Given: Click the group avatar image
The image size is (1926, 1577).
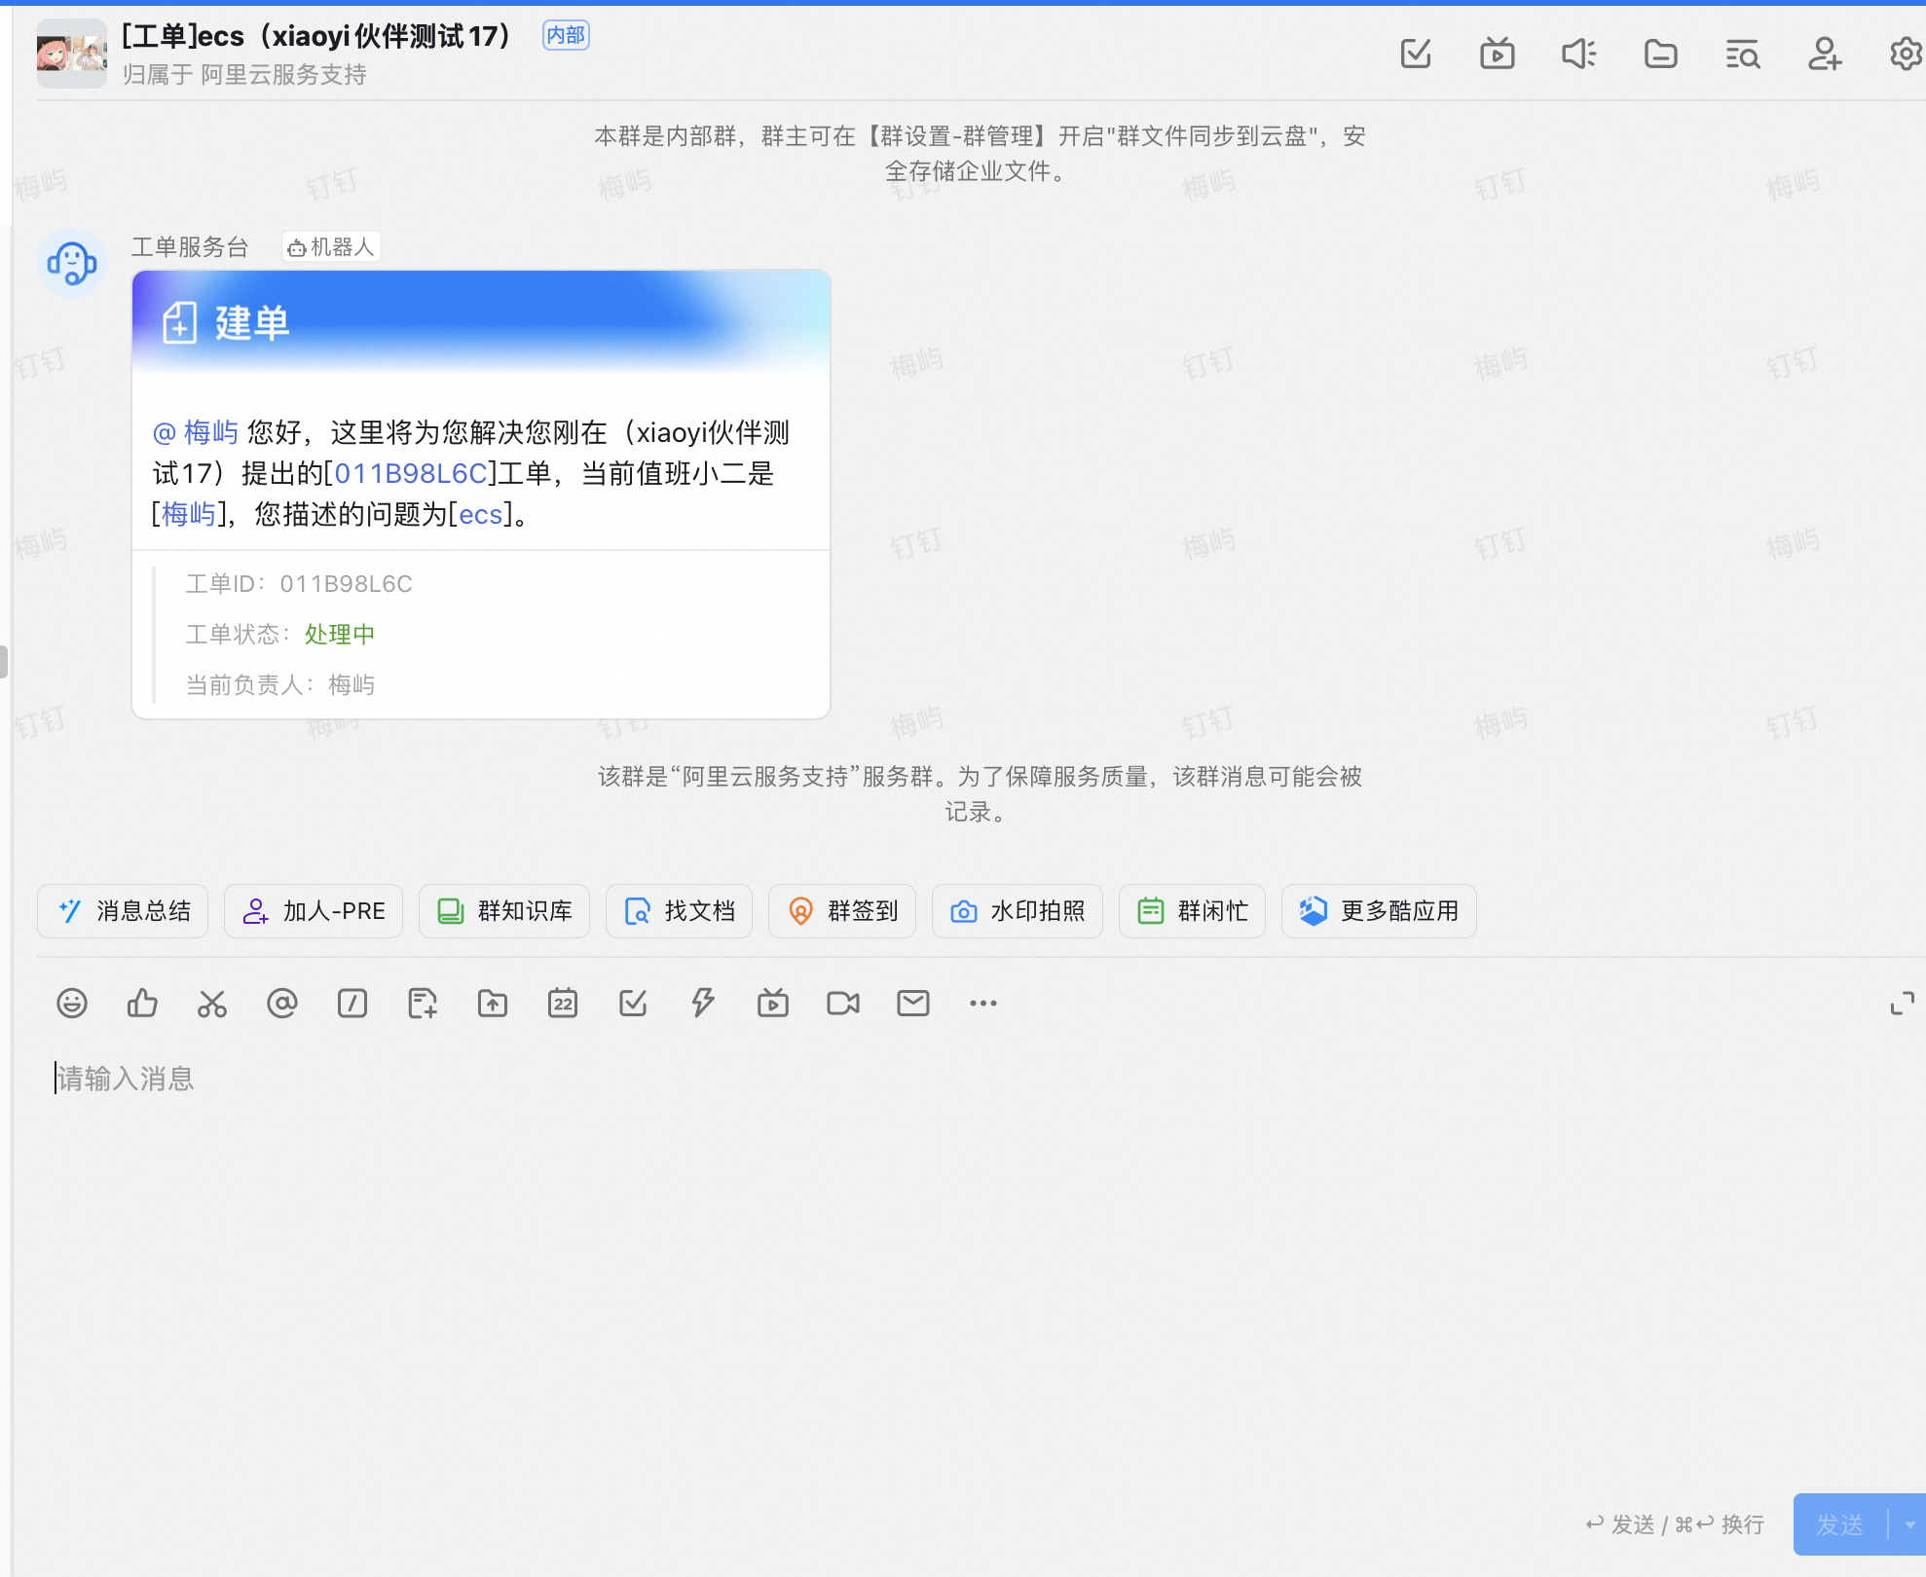Looking at the screenshot, I should (72, 54).
